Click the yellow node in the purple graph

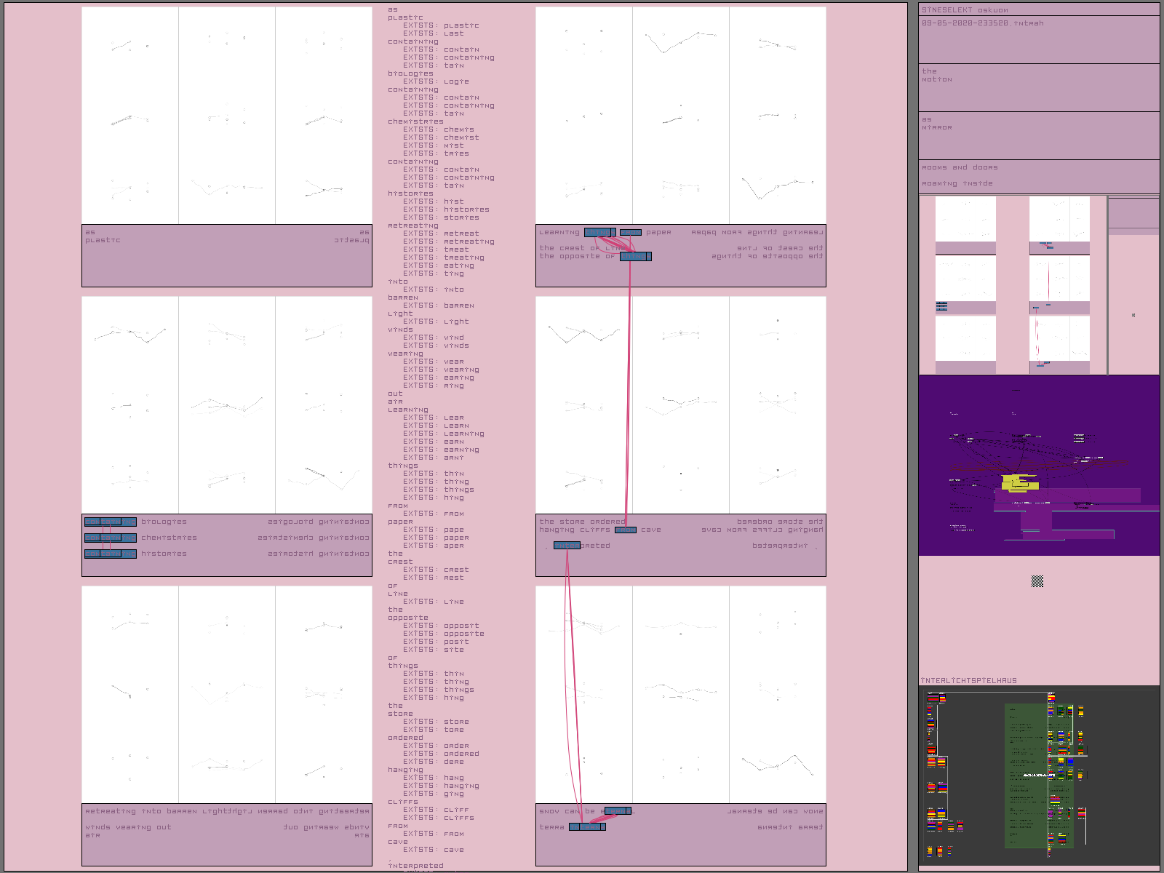1018,482
